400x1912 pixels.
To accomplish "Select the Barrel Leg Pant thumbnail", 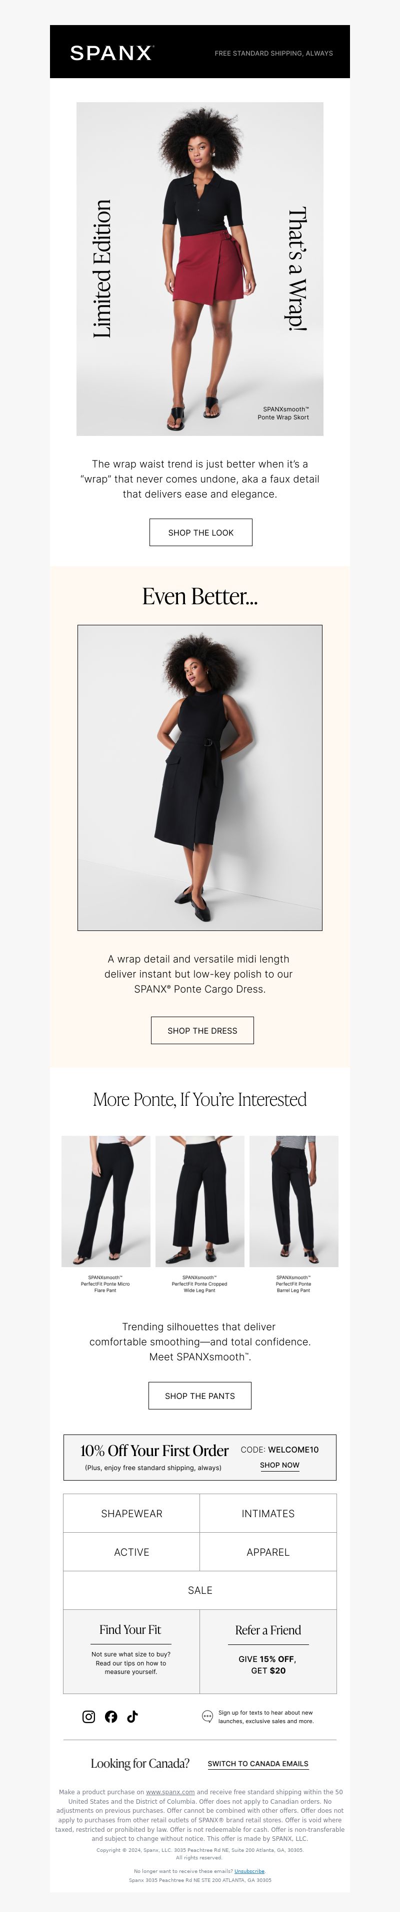I will (x=294, y=1201).
